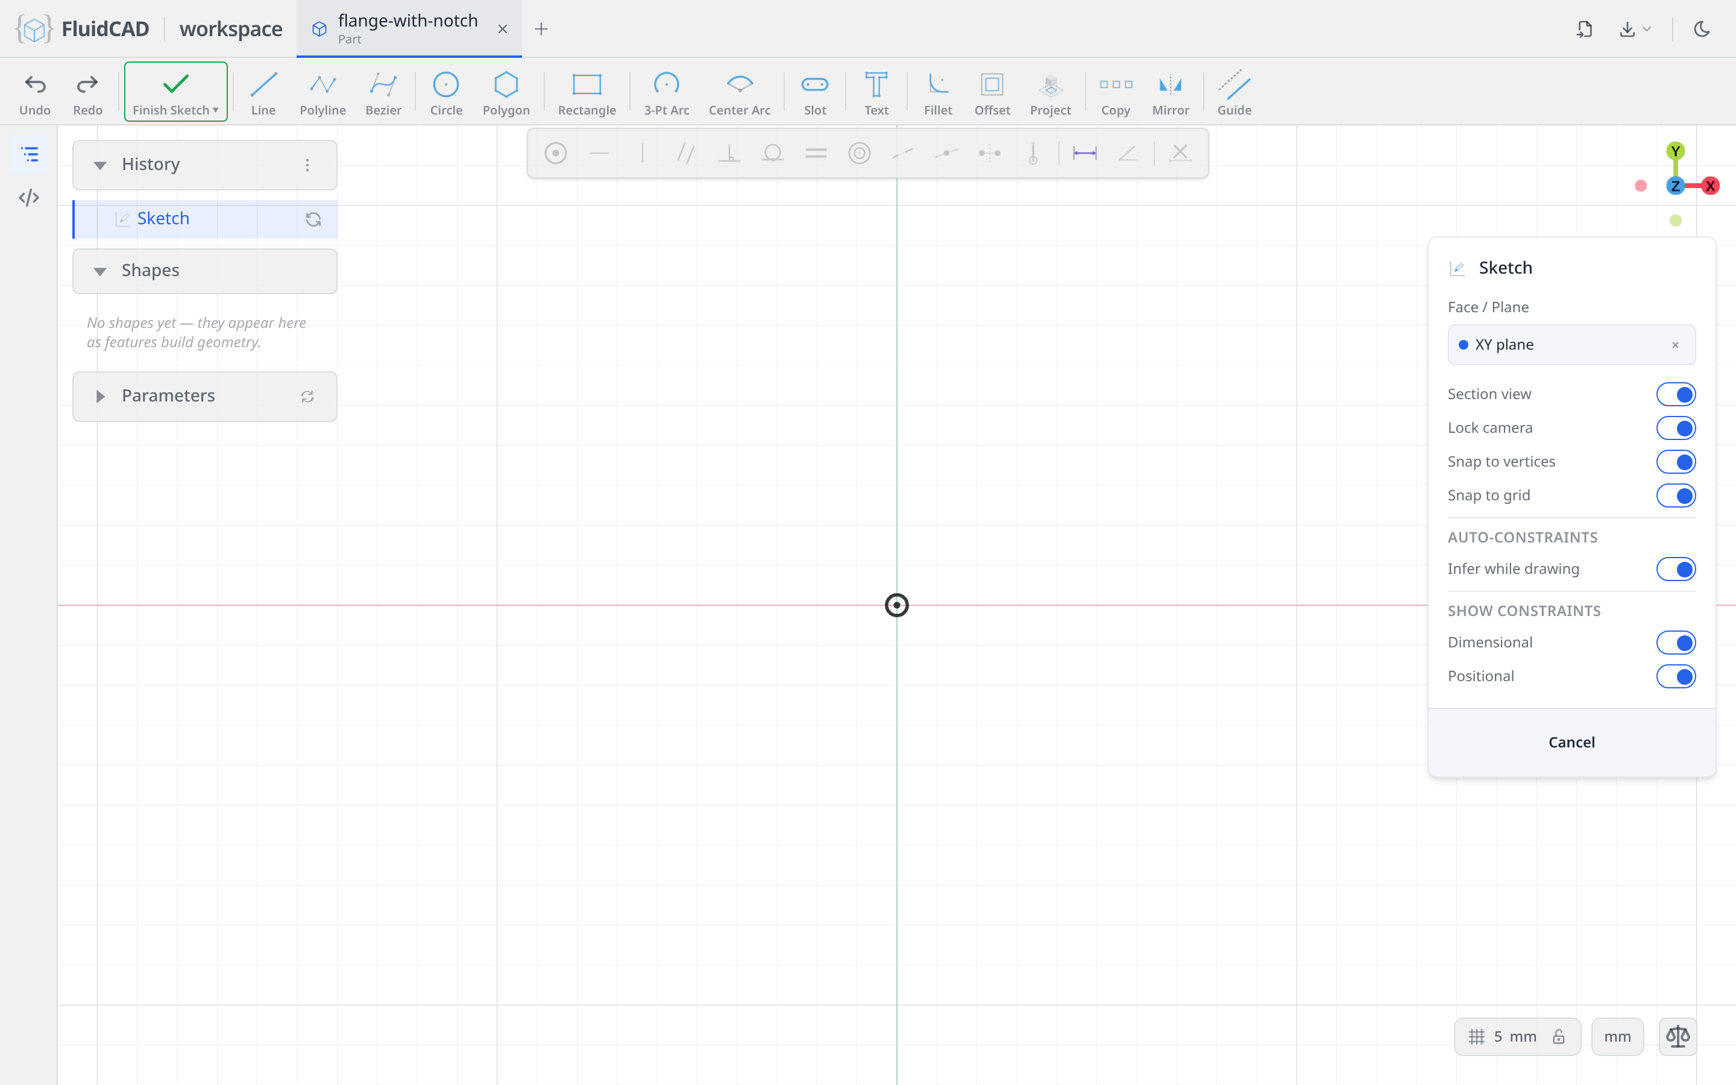
Task: Select the Offset tool
Action: 992,93
